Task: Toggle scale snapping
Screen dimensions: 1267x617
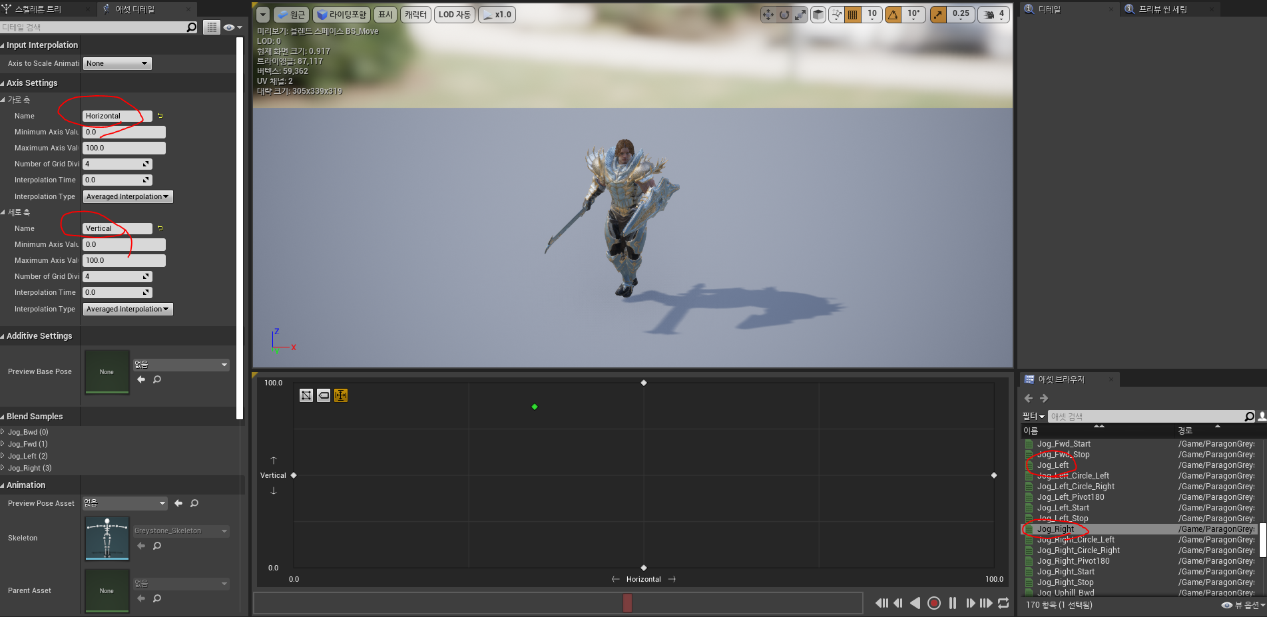Action: (939, 15)
